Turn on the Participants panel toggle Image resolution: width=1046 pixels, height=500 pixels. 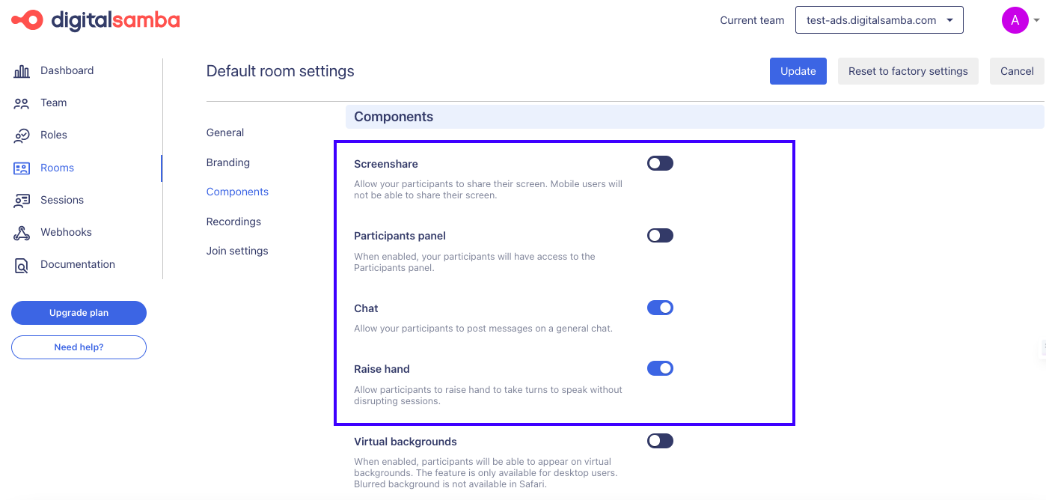[x=660, y=236]
